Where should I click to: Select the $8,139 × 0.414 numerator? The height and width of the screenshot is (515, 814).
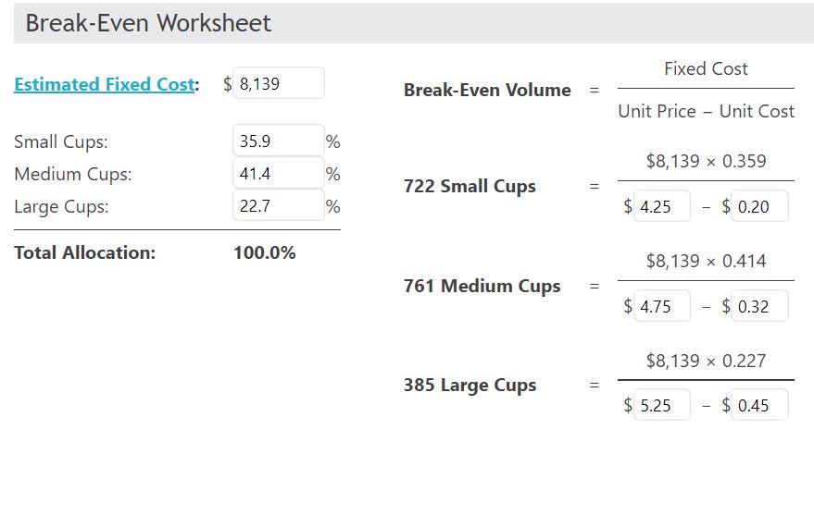pos(706,261)
